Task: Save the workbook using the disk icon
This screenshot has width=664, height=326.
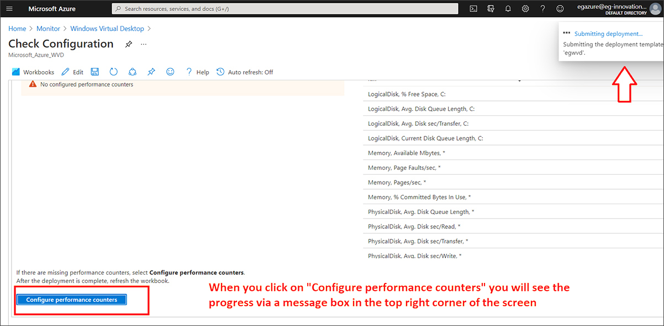Action: click(95, 72)
